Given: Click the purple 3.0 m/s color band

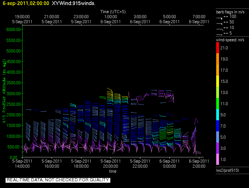Looking at the screenshot, I should point(218,148).
